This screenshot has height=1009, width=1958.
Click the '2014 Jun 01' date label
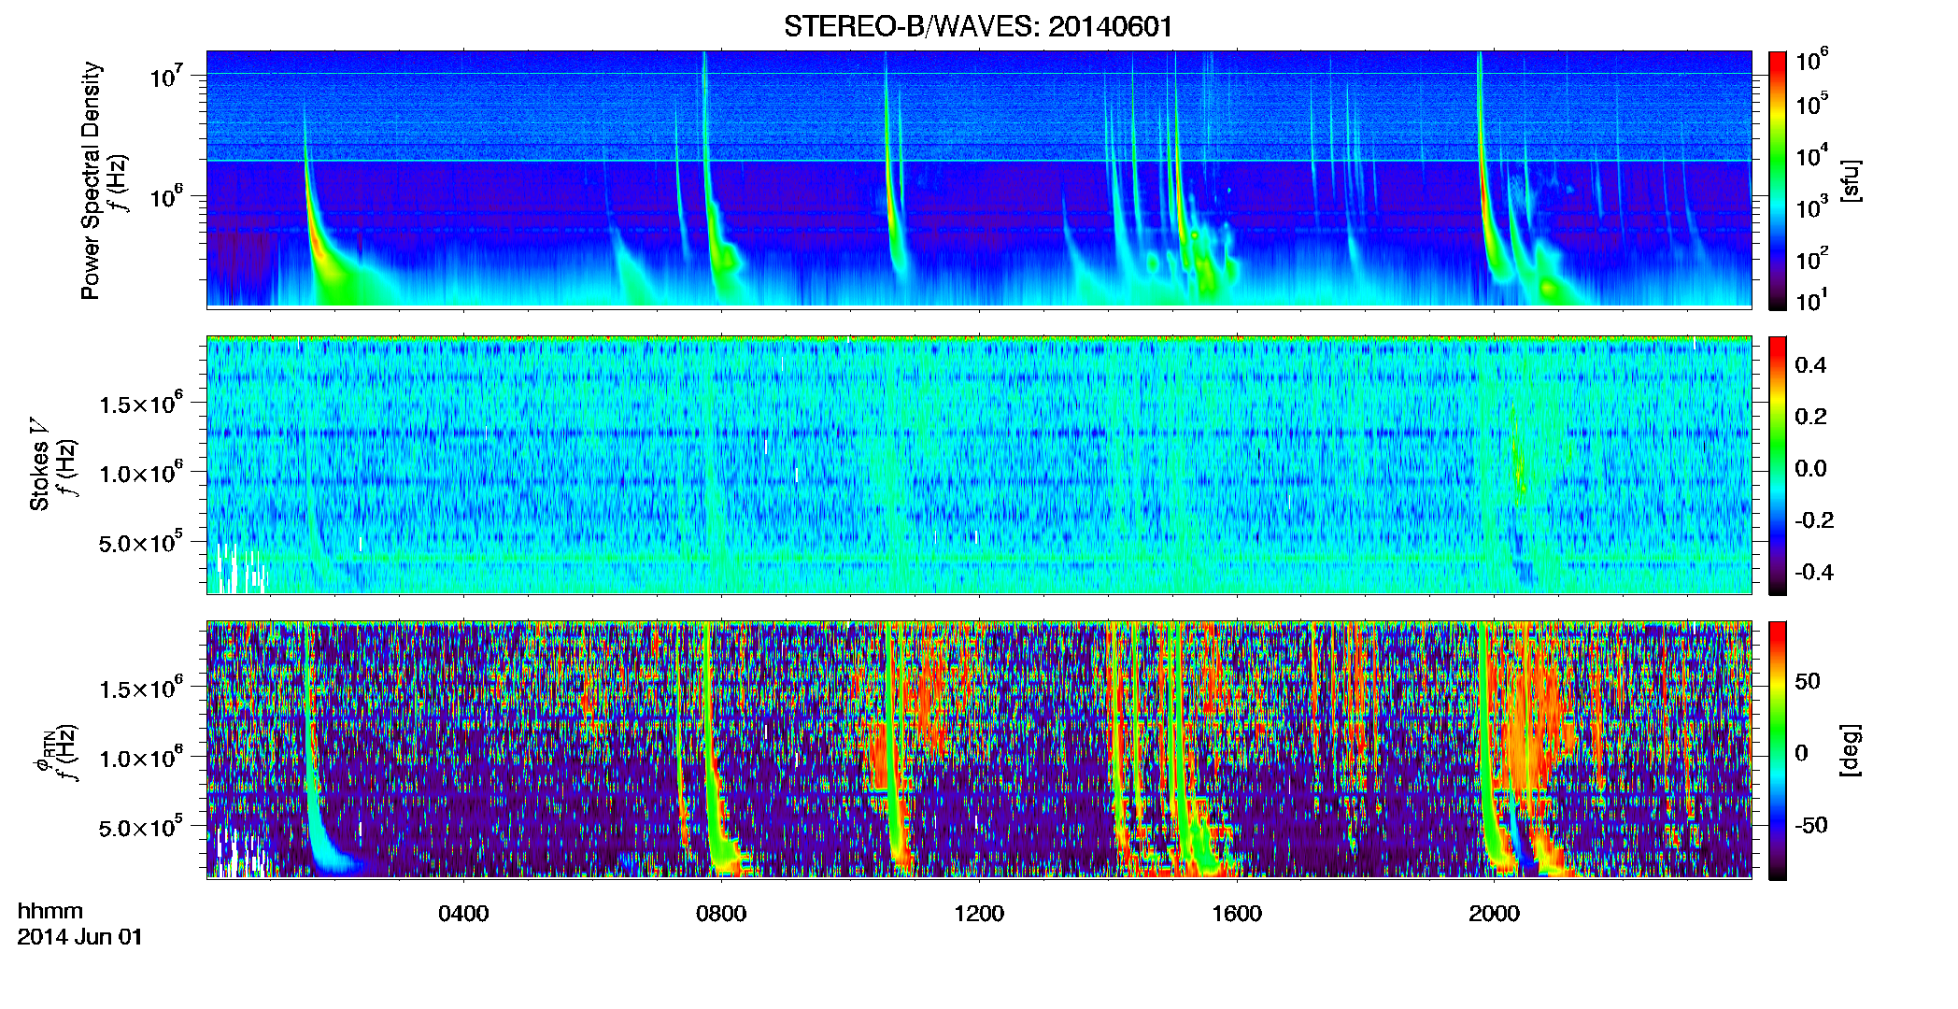coord(80,936)
